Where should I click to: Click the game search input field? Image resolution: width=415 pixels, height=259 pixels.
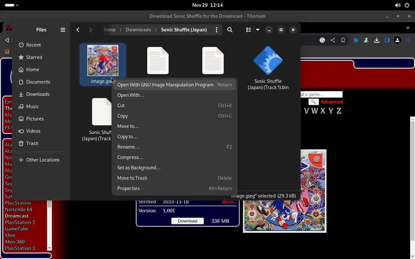pyautogui.click(x=321, y=95)
